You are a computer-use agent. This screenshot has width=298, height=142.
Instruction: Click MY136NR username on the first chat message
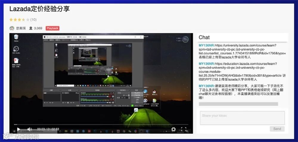coord(207,45)
